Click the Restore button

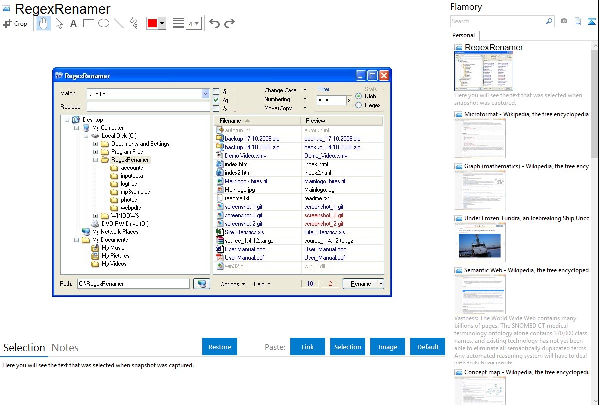click(220, 347)
